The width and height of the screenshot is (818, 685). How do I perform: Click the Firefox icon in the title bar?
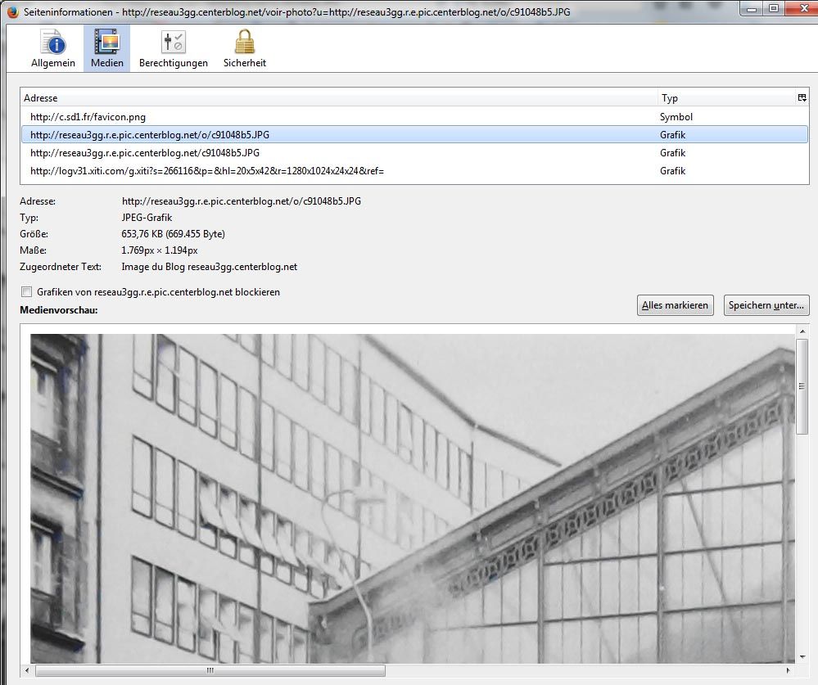coord(11,11)
